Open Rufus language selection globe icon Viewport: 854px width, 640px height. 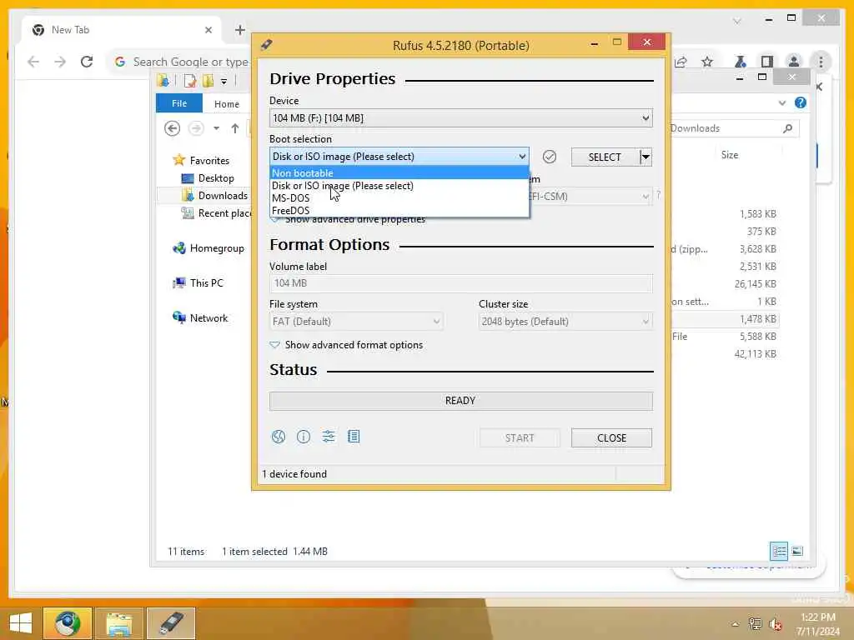279,437
